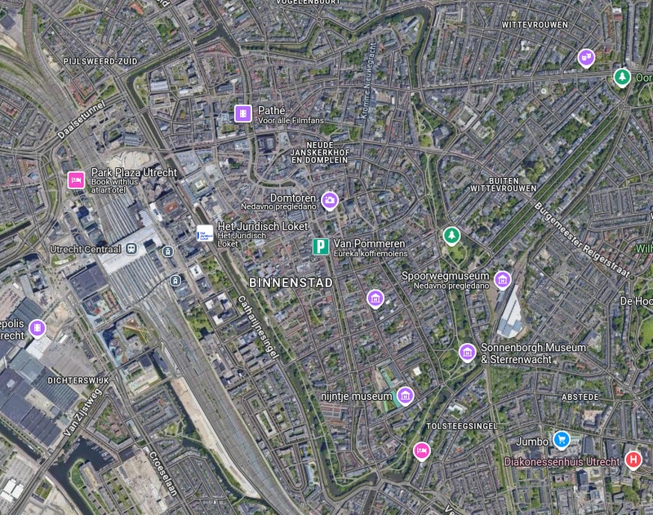Click the theater masks marker in Wittevrouwen
The image size is (653, 515).
[x=586, y=58]
